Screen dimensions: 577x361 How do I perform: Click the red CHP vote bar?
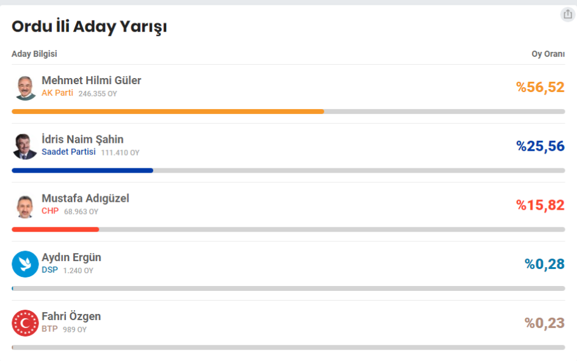point(55,229)
